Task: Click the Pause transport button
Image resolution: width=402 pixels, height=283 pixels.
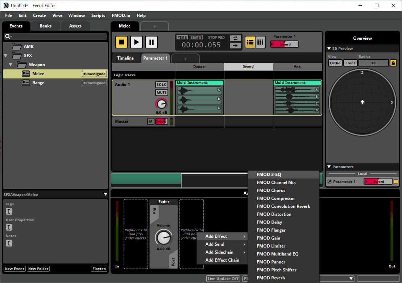Action: (151, 42)
